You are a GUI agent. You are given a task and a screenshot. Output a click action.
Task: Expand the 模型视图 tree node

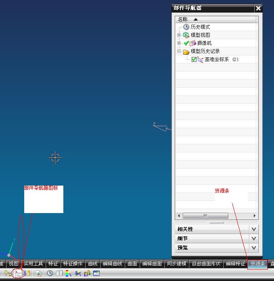pos(179,35)
